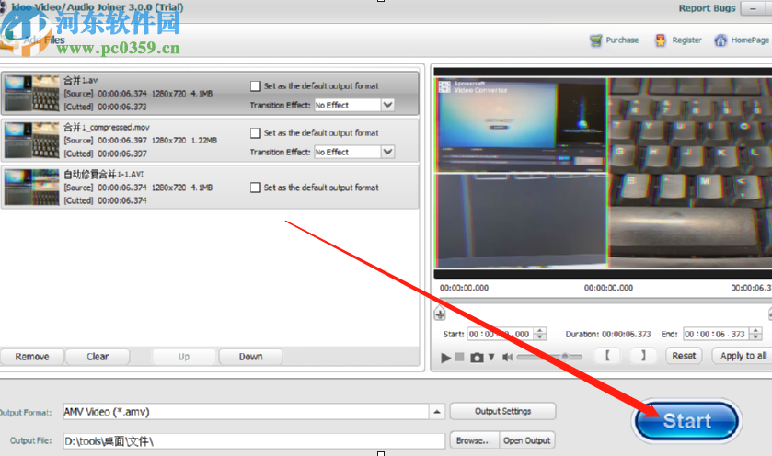This screenshot has height=456, width=772.
Task: Click the Purchase cart icon
Action: [x=595, y=40]
